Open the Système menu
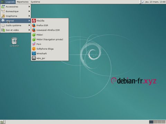 35,2
